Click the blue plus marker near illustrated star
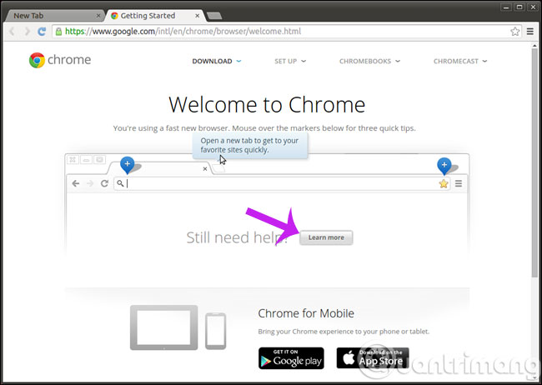This screenshot has width=542, height=385. (x=444, y=166)
